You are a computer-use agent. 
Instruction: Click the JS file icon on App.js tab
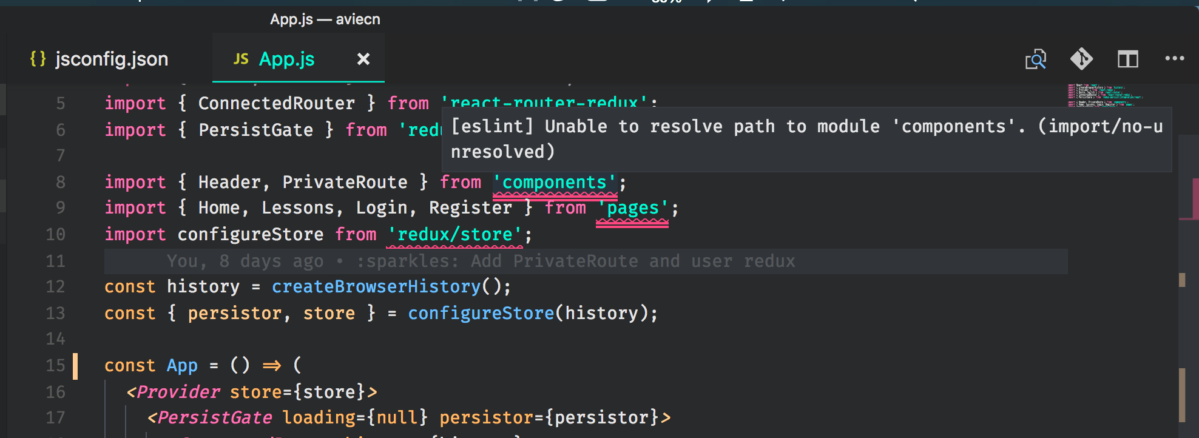point(241,59)
